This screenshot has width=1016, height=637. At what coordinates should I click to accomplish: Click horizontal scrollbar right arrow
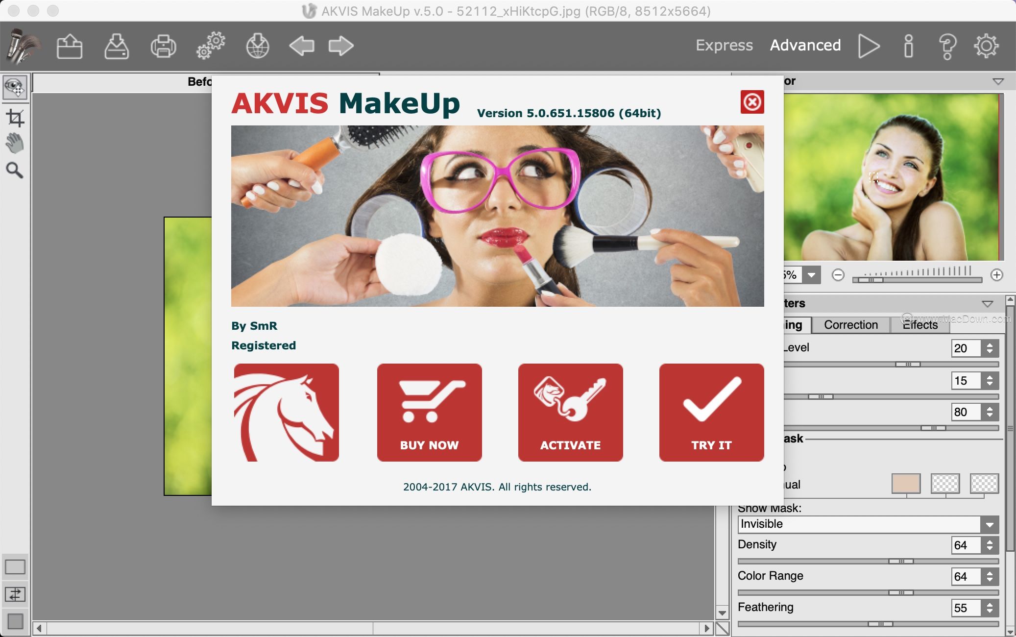coord(706,628)
